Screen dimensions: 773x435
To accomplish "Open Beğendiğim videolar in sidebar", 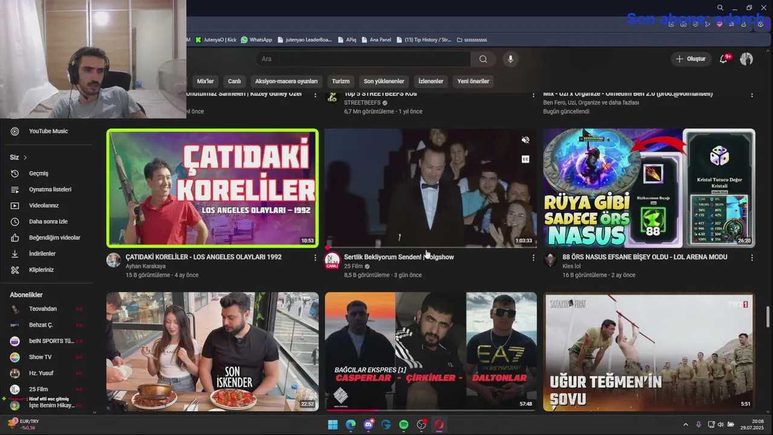I will coord(54,237).
